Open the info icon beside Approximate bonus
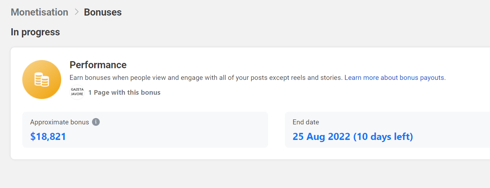490x188 pixels. [x=96, y=122]
